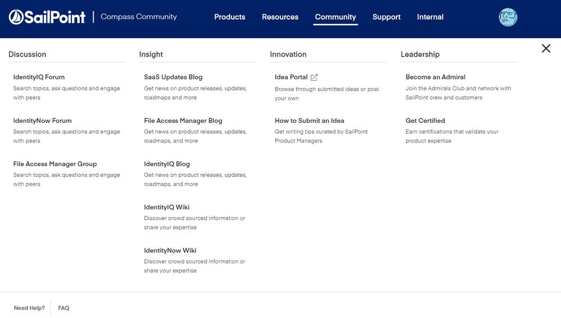Click Become an Admiral link
The image size is (561, 318).
(x=435, y=77)
